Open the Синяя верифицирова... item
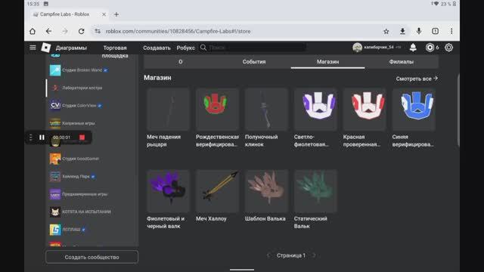This screenshot has height=272, width=484. [x=414, y=118]
